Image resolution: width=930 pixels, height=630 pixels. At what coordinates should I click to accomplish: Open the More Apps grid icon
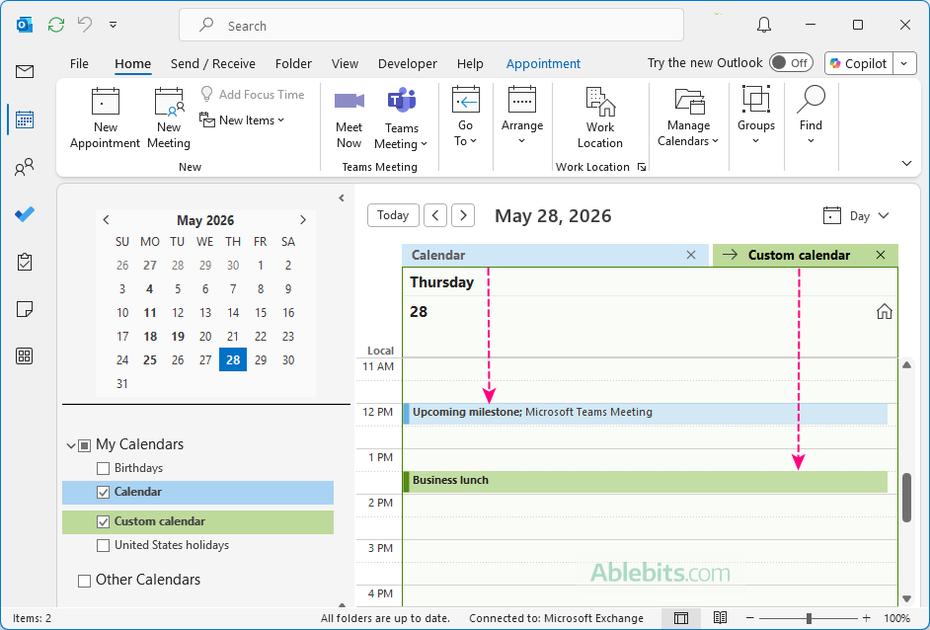tap(25, 355)
